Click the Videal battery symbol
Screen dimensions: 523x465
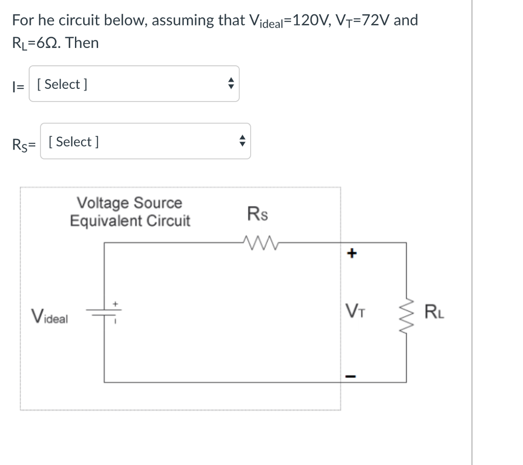click(104, 312)
